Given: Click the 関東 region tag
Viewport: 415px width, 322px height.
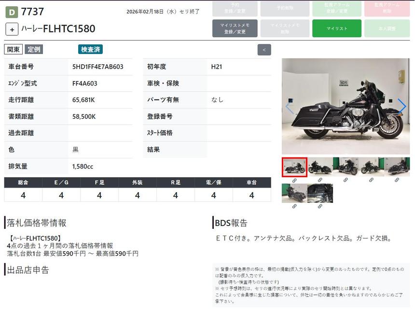Looking at the screenshot, I should click(x=13, y=49).
